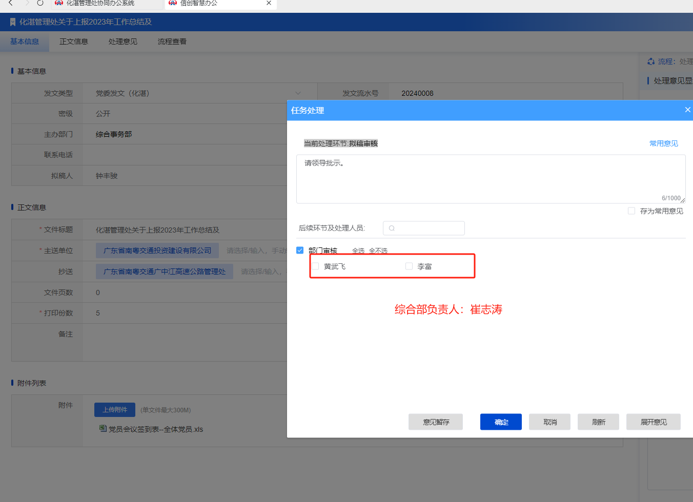Open the 常用意见 link
Image resolution: width=693 pixels, height=502 pixels.
pos(664,143)
